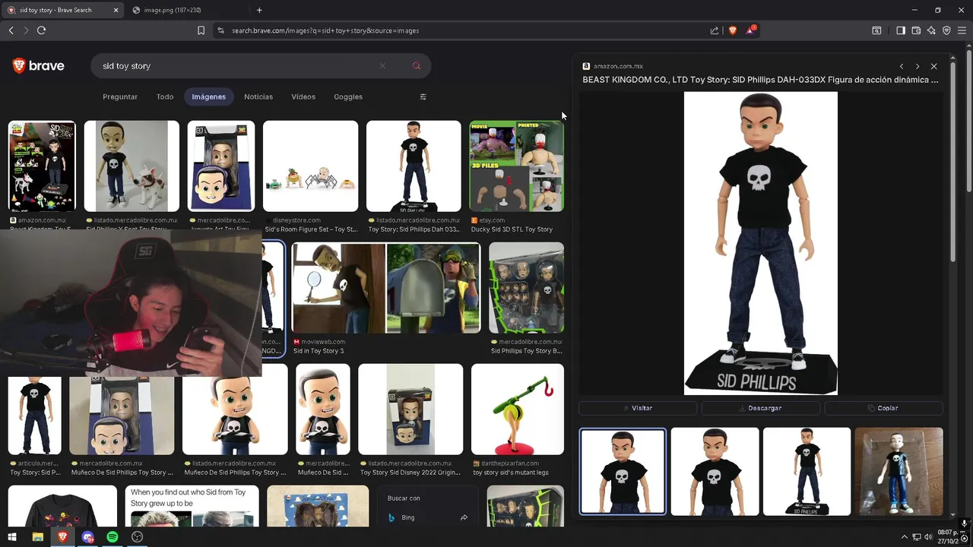
Task: Close the 'sid toy story - Brave Search' tab
Action: pyautogui.click(x=116, y=10)
